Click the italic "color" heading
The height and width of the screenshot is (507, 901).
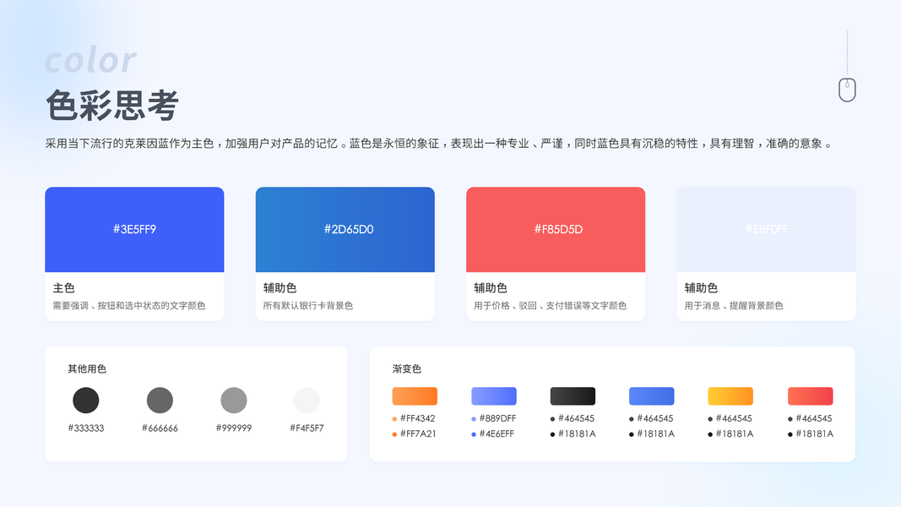tap(91, 60)
